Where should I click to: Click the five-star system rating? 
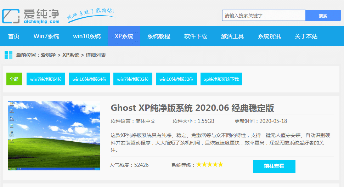(x=210, y=165)
